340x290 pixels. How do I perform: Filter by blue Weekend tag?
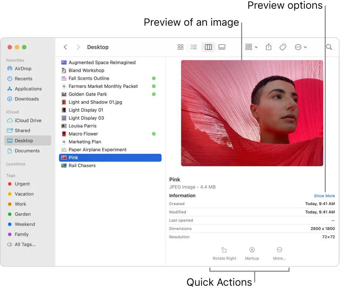28,224
